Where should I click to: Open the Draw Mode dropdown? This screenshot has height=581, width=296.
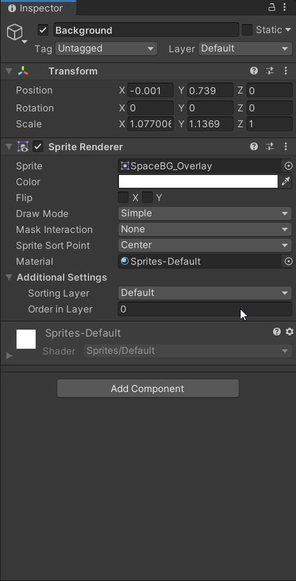(x=205, y=213)
